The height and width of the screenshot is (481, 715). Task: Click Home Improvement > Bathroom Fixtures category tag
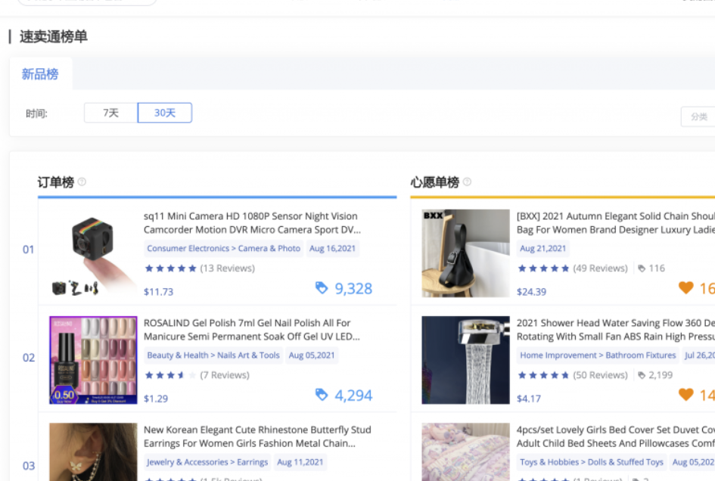598,355
